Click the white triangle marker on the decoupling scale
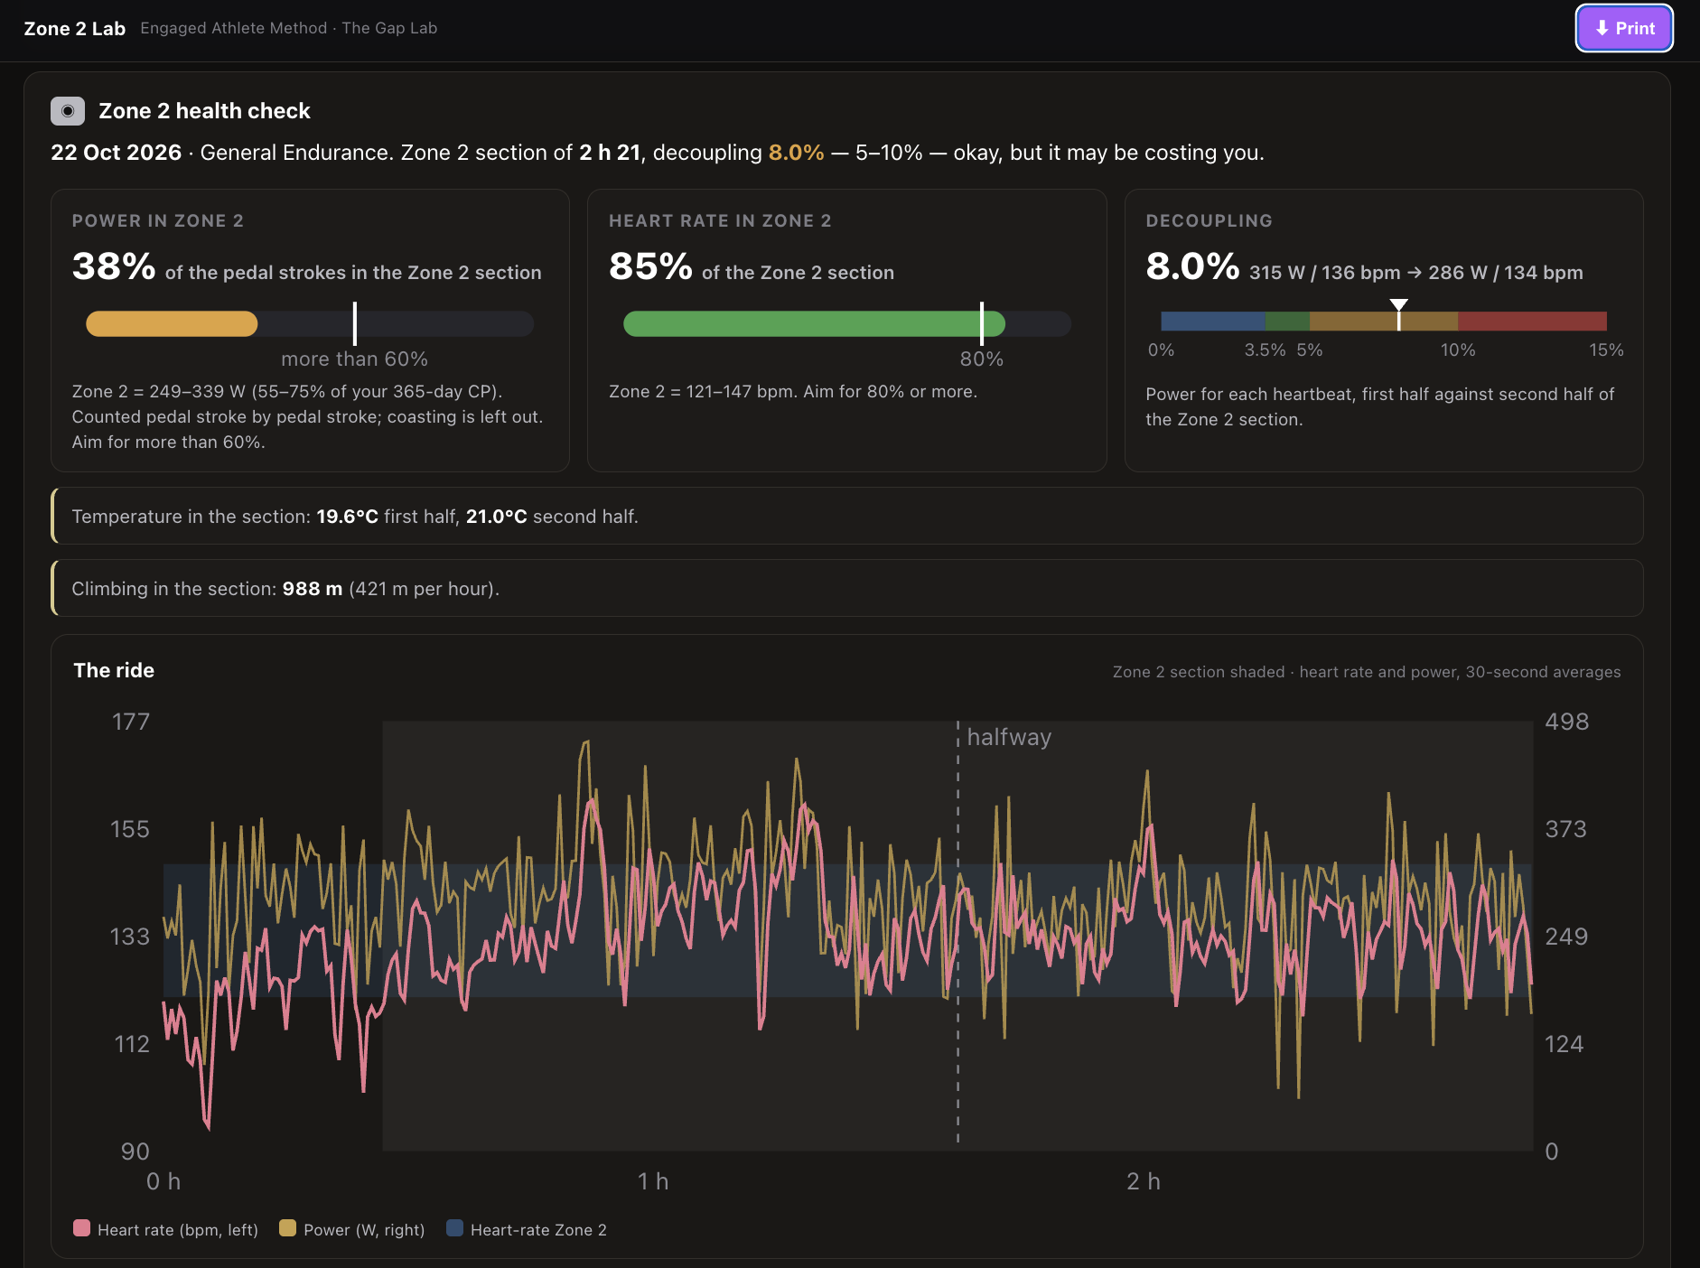Image resolution: width=1700 pixels, height=1268 pixels. coord(1398,305)
